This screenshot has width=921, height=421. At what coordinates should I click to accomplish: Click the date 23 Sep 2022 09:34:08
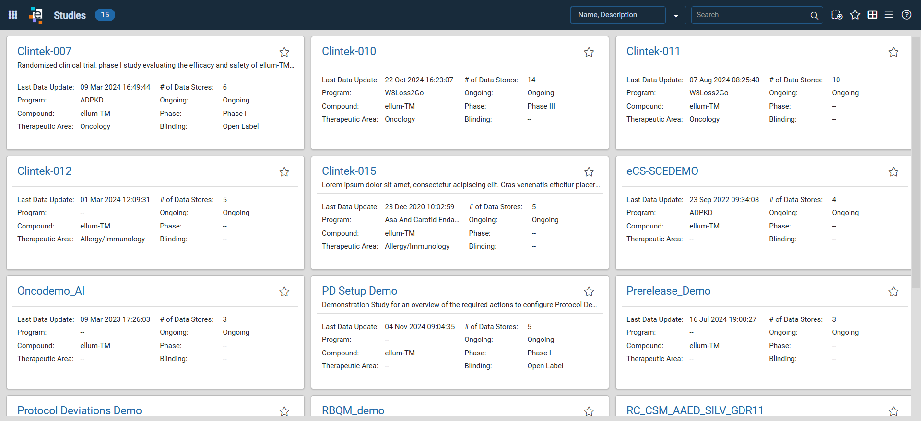pyautogui.click(x=724, y=200)
